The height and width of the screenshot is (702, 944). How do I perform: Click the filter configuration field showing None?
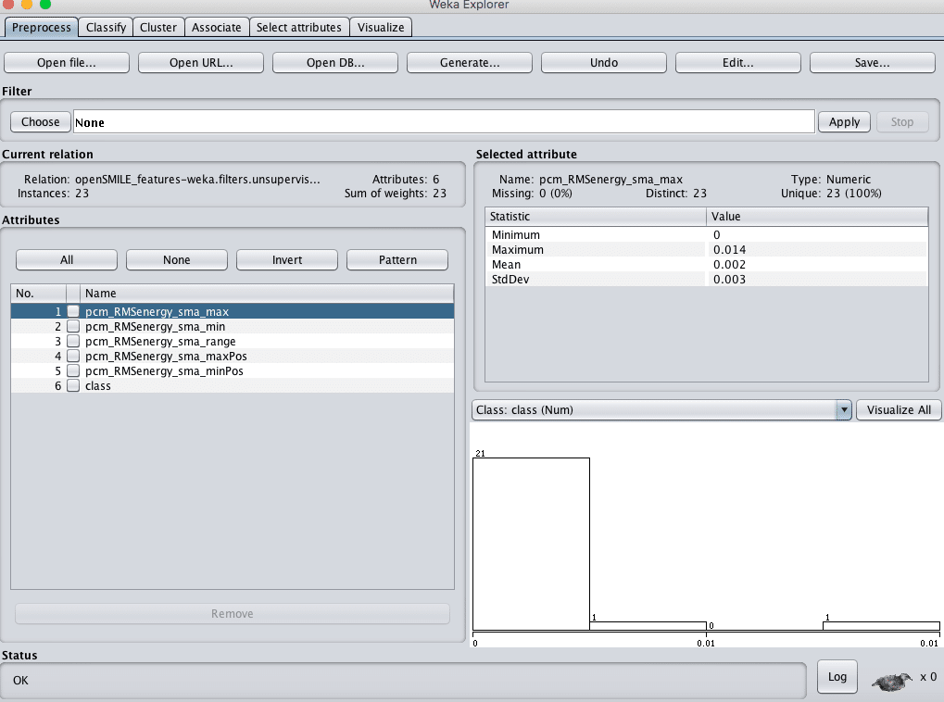445,122
